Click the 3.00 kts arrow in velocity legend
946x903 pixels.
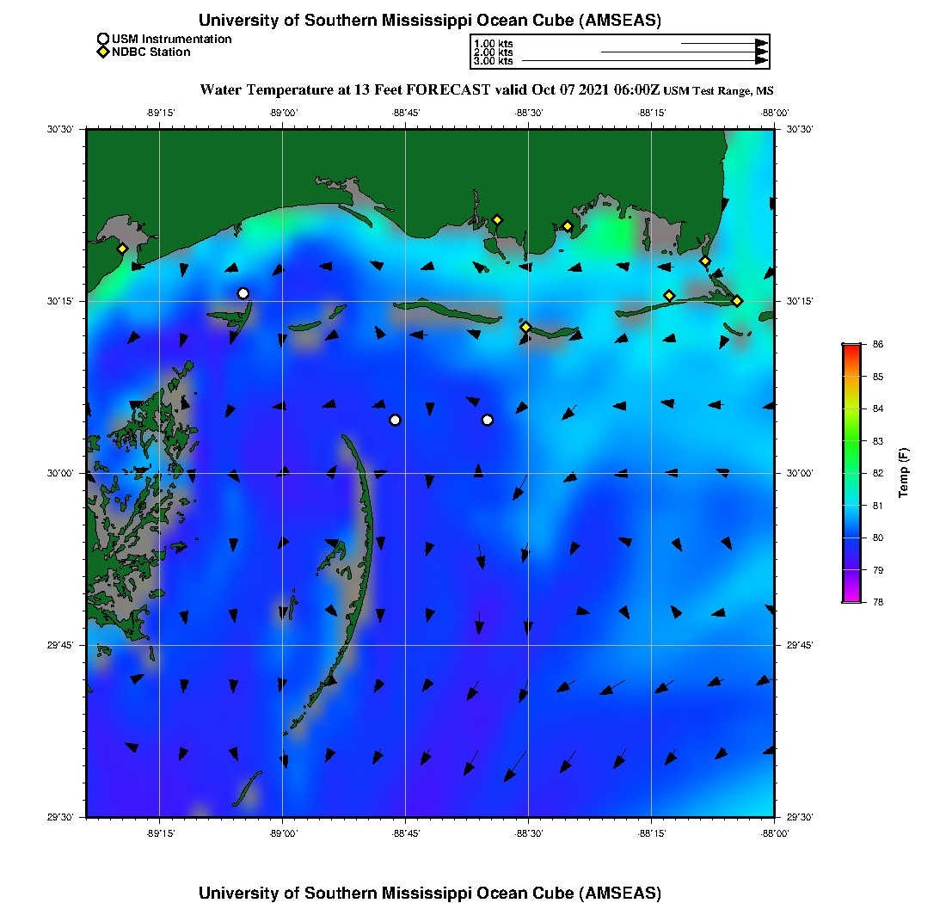coord(645,61)
